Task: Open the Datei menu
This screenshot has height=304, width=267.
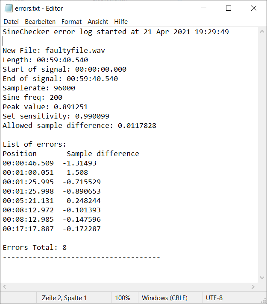Action: [11, 21]
